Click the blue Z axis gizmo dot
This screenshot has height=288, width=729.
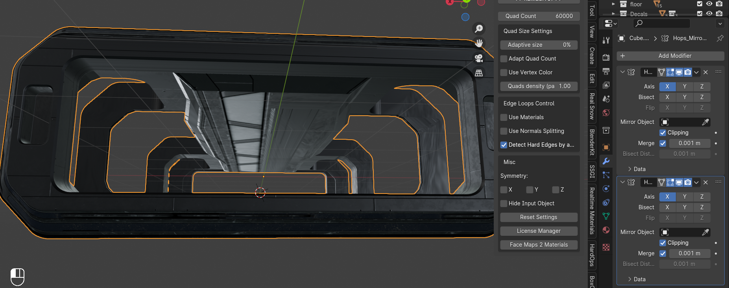[465, 17]
